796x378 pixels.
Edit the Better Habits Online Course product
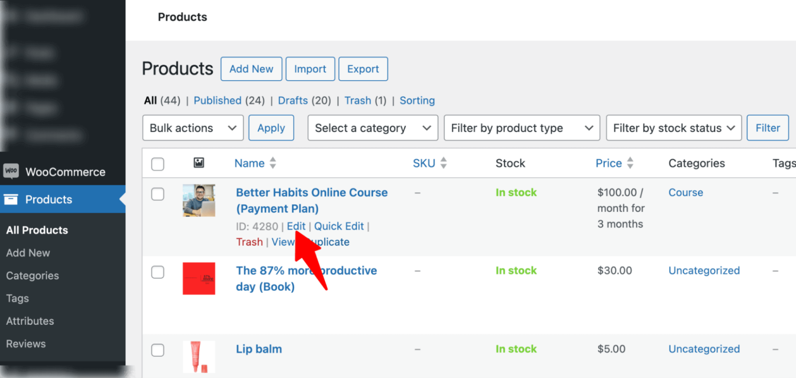(296, 226)
